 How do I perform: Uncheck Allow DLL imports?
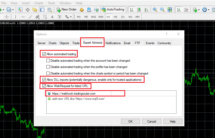pyautogui.click(x=44, y=79)
